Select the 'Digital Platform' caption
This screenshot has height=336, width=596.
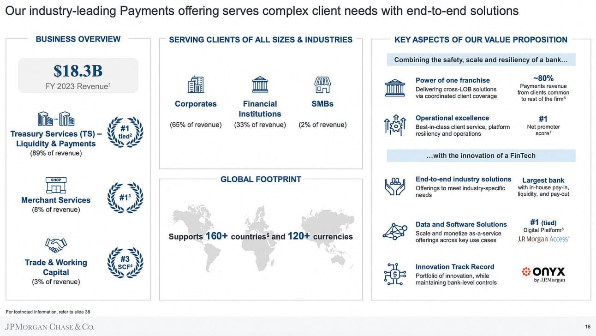(x=543, y=230)
